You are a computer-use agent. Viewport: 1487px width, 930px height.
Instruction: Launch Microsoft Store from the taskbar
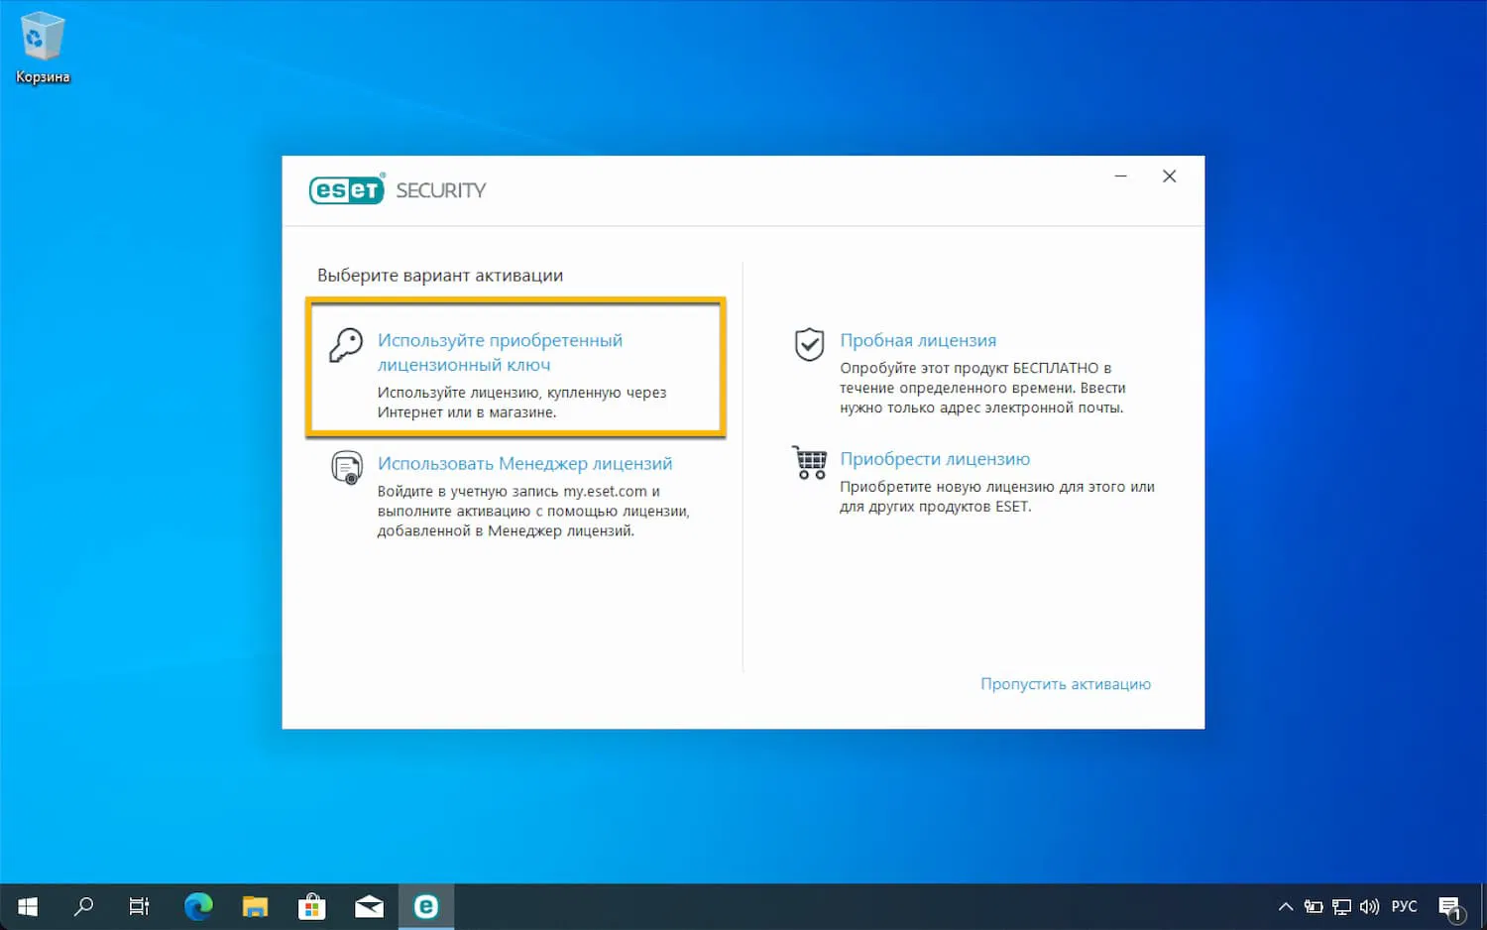coord(312,906)
